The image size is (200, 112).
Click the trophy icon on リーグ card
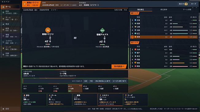click(126, 95)
